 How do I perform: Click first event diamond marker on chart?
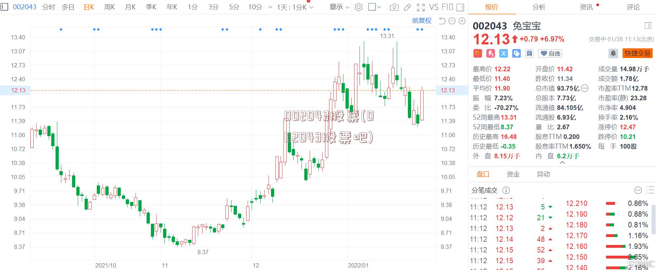tap(61, 29)
